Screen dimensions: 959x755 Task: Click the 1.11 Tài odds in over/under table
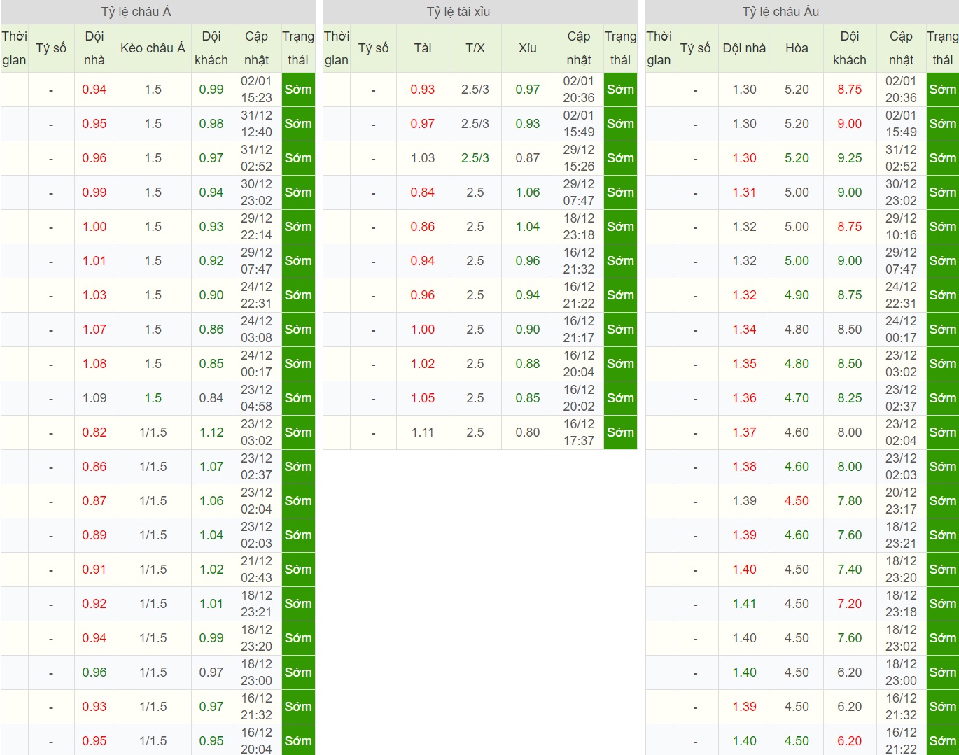point(423,432)
